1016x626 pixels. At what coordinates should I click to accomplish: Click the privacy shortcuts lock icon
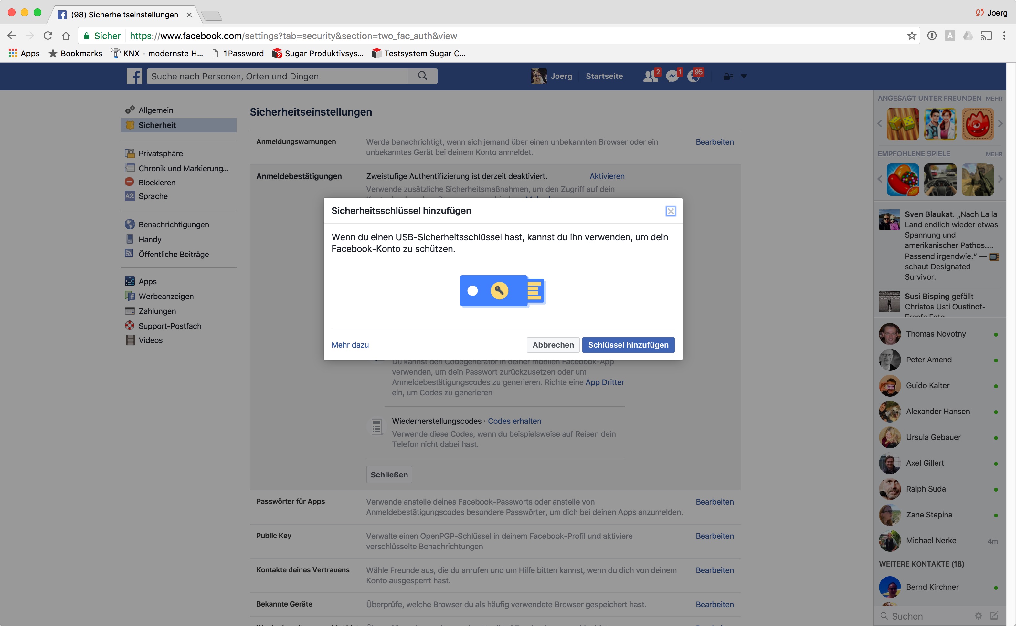tap(728, 76)
